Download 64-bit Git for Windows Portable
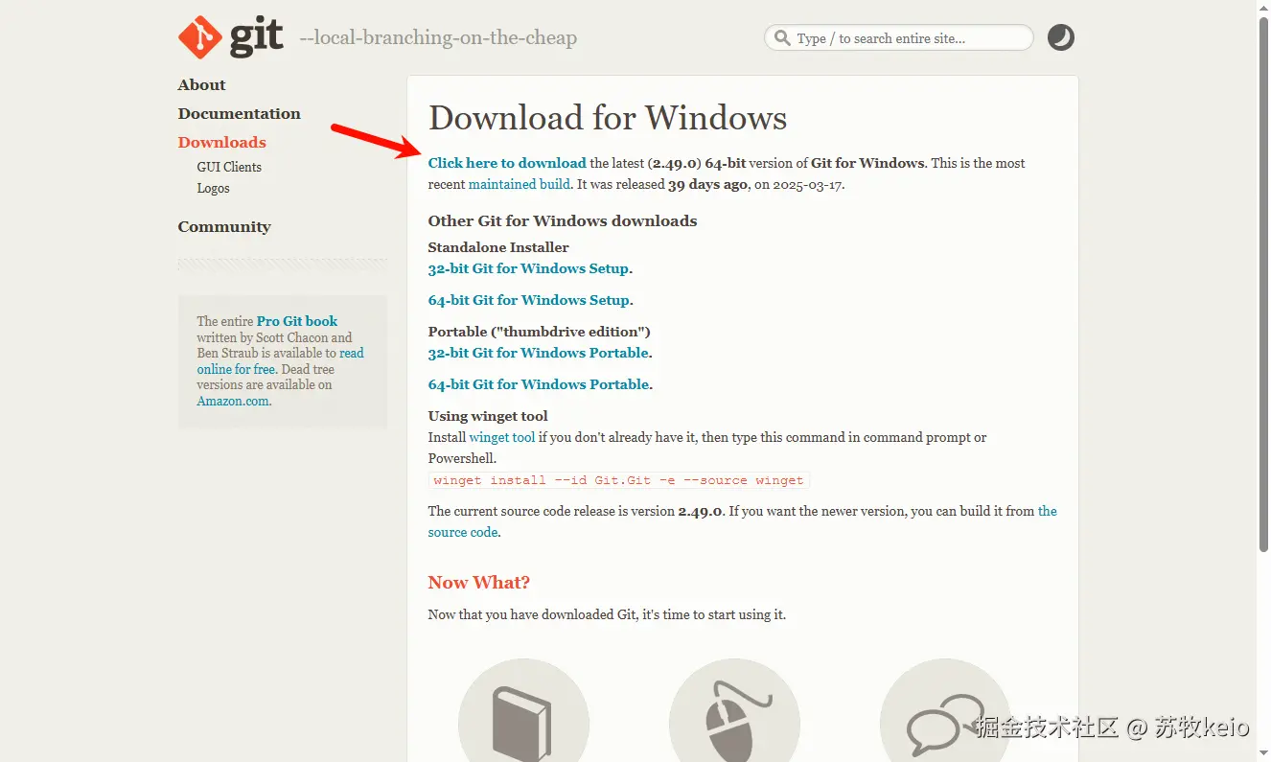This screenshot has width=1271, height=762. click(x=539, y=384)
